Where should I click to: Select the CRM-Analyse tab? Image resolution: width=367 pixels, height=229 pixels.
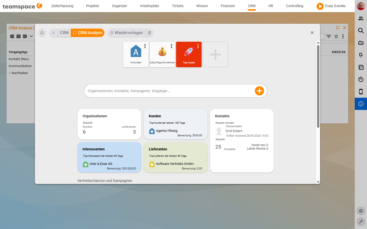tap(88, 33)
